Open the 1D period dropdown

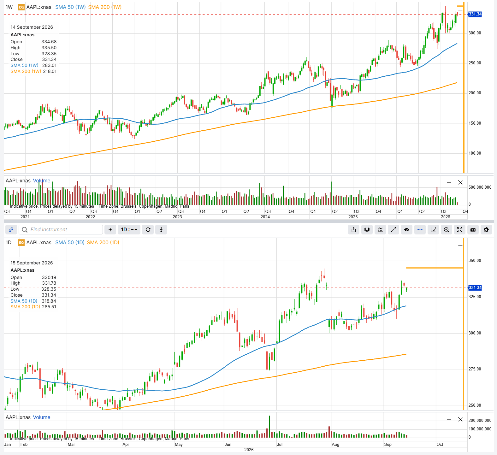[129, 230]
